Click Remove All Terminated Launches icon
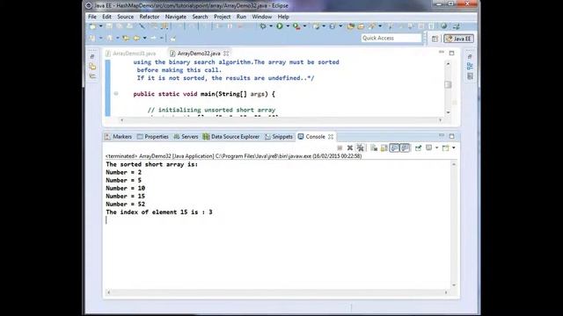 [360, 148]
